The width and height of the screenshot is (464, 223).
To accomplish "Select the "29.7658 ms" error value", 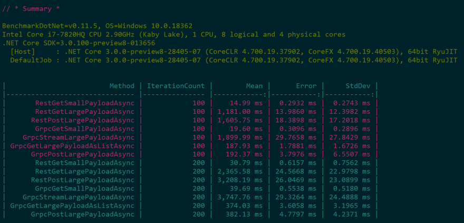I will 296,138.
